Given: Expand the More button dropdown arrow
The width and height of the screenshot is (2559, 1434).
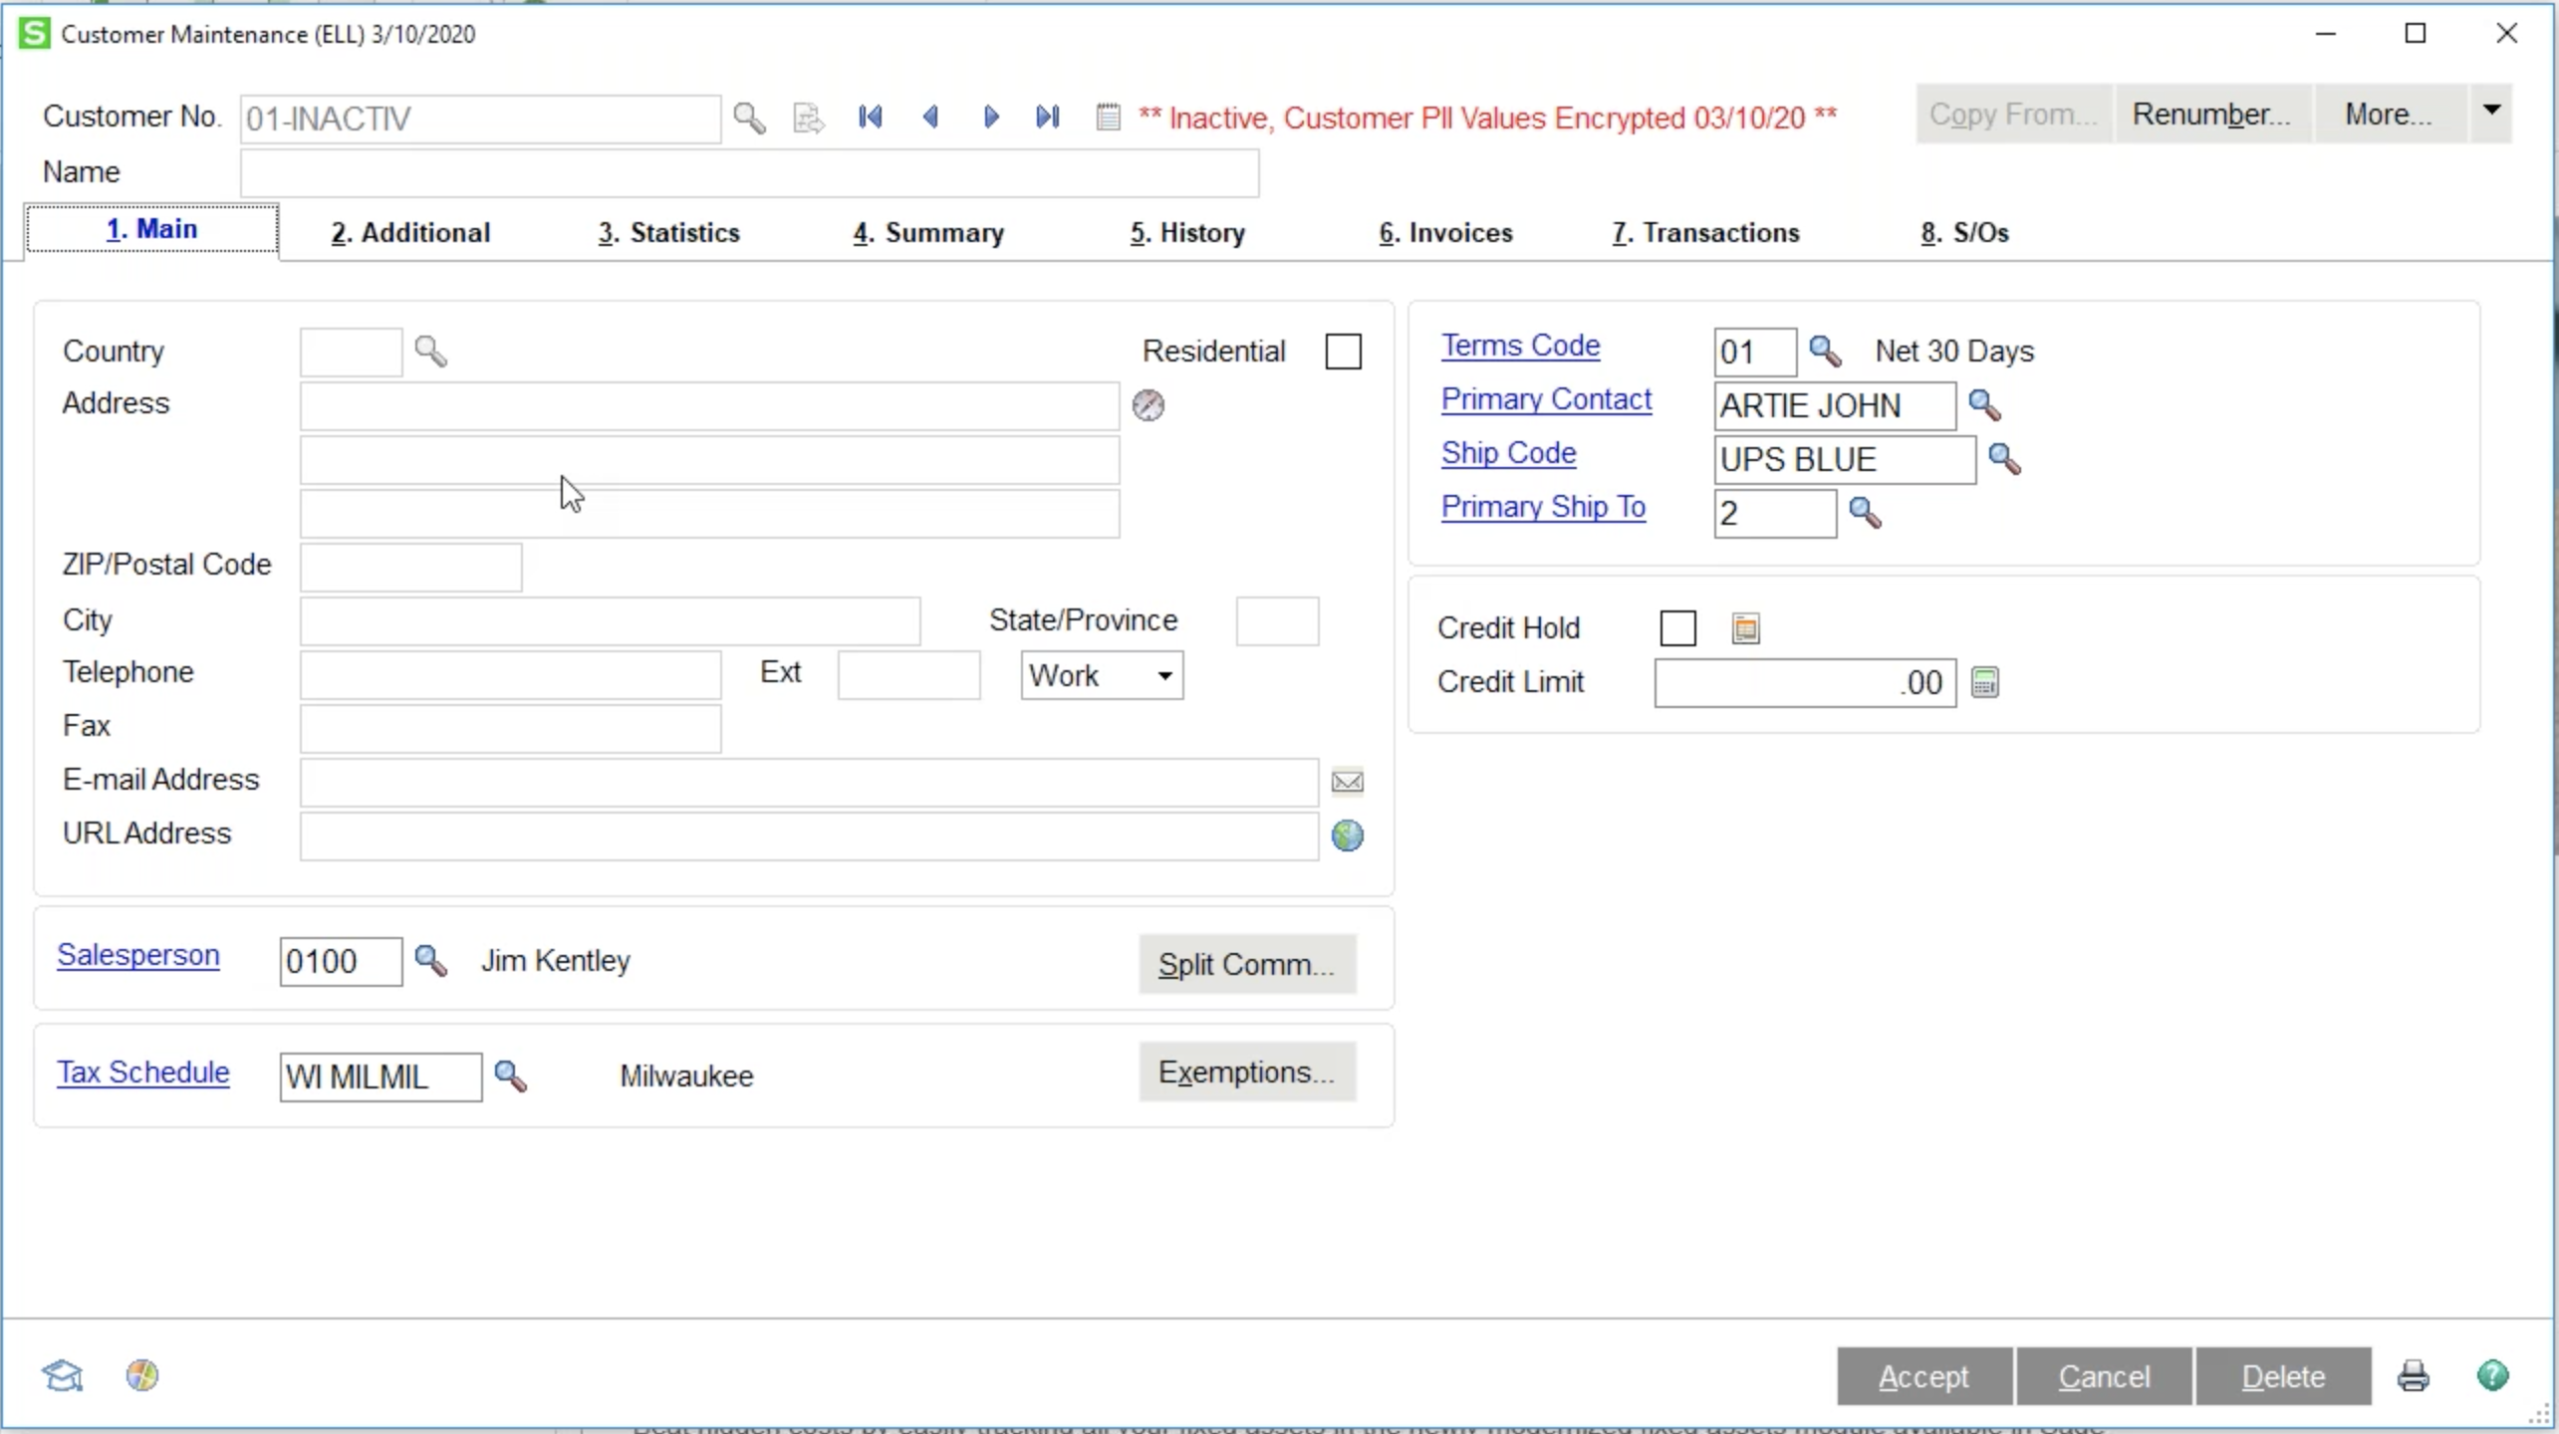Looking at the screenshot, I should (2490, 113).
